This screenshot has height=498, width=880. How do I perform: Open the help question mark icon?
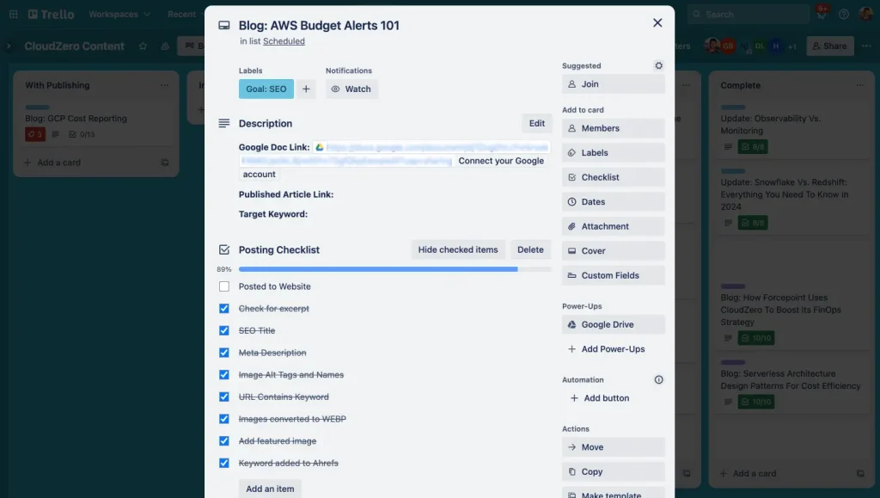point(844,15)
